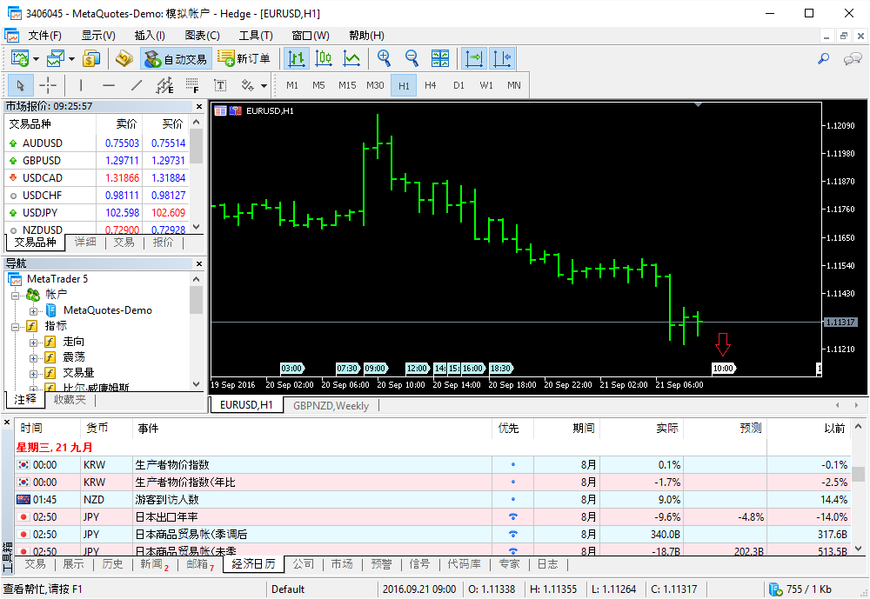
Task: Toggle the 自动交易 auto trading button
Action: coord(176,58)
